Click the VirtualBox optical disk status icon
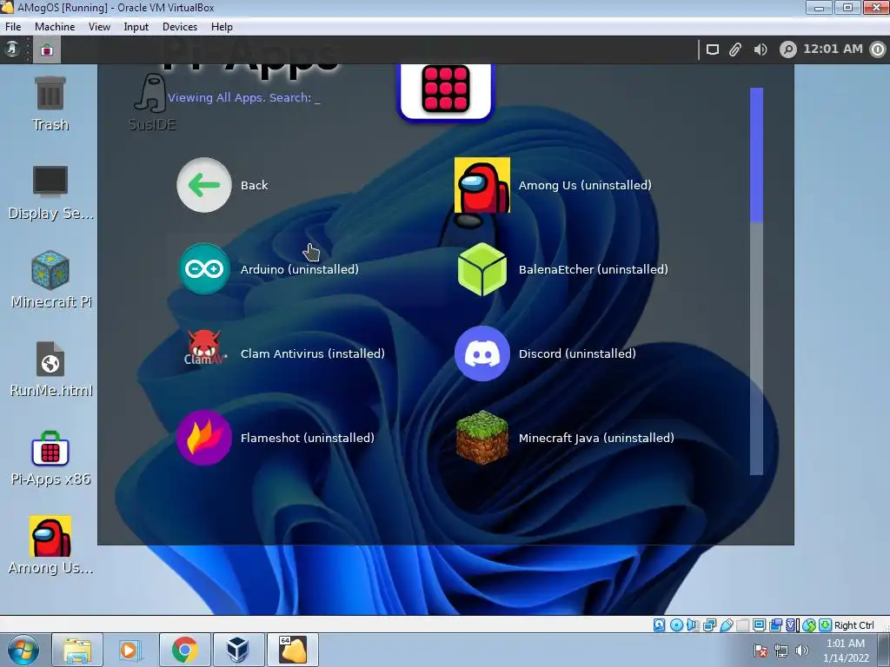The image size is (890, 667). pos(676,625)
